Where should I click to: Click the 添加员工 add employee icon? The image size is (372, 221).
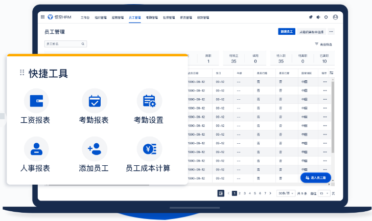click(x=95, y=149)
